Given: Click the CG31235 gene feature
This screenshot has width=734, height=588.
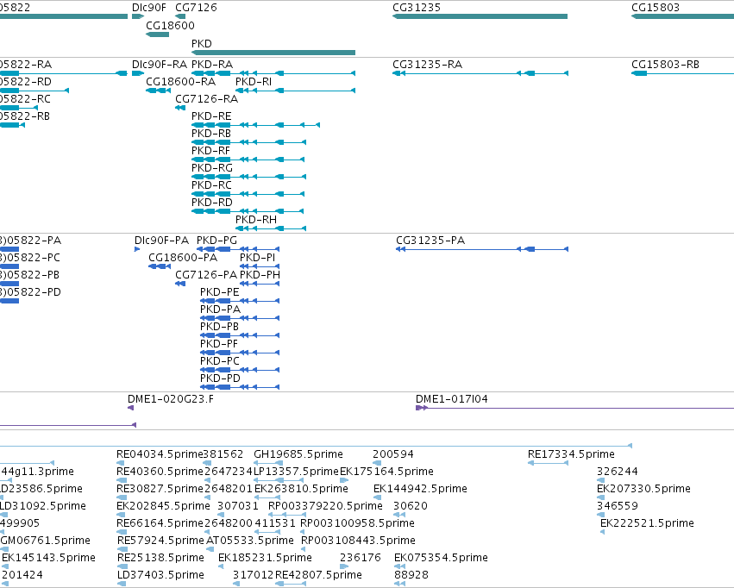Looking at the screenshot, I should [480, 16].
